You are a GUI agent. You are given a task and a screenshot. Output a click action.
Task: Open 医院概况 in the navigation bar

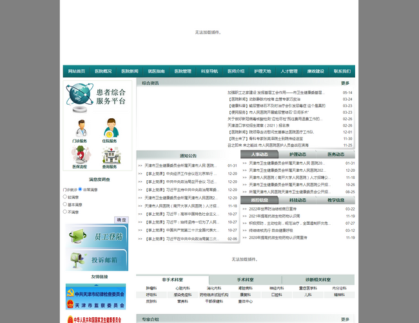[x=103, y=71]
